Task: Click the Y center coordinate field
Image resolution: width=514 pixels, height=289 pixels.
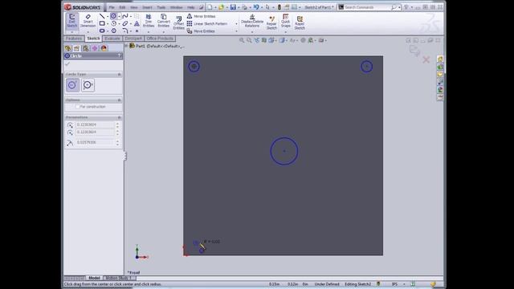Action: tap(95, 132)
